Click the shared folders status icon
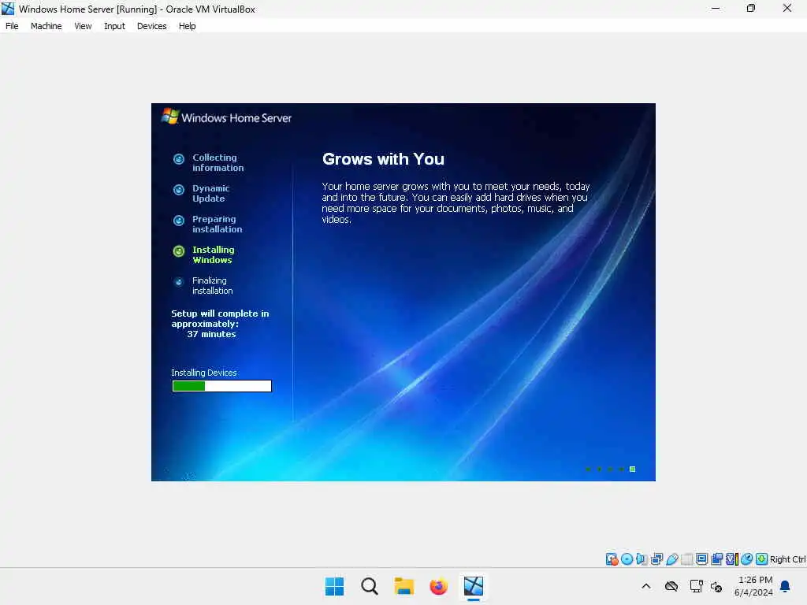This screenshot has width=807, height=605. 686,559
